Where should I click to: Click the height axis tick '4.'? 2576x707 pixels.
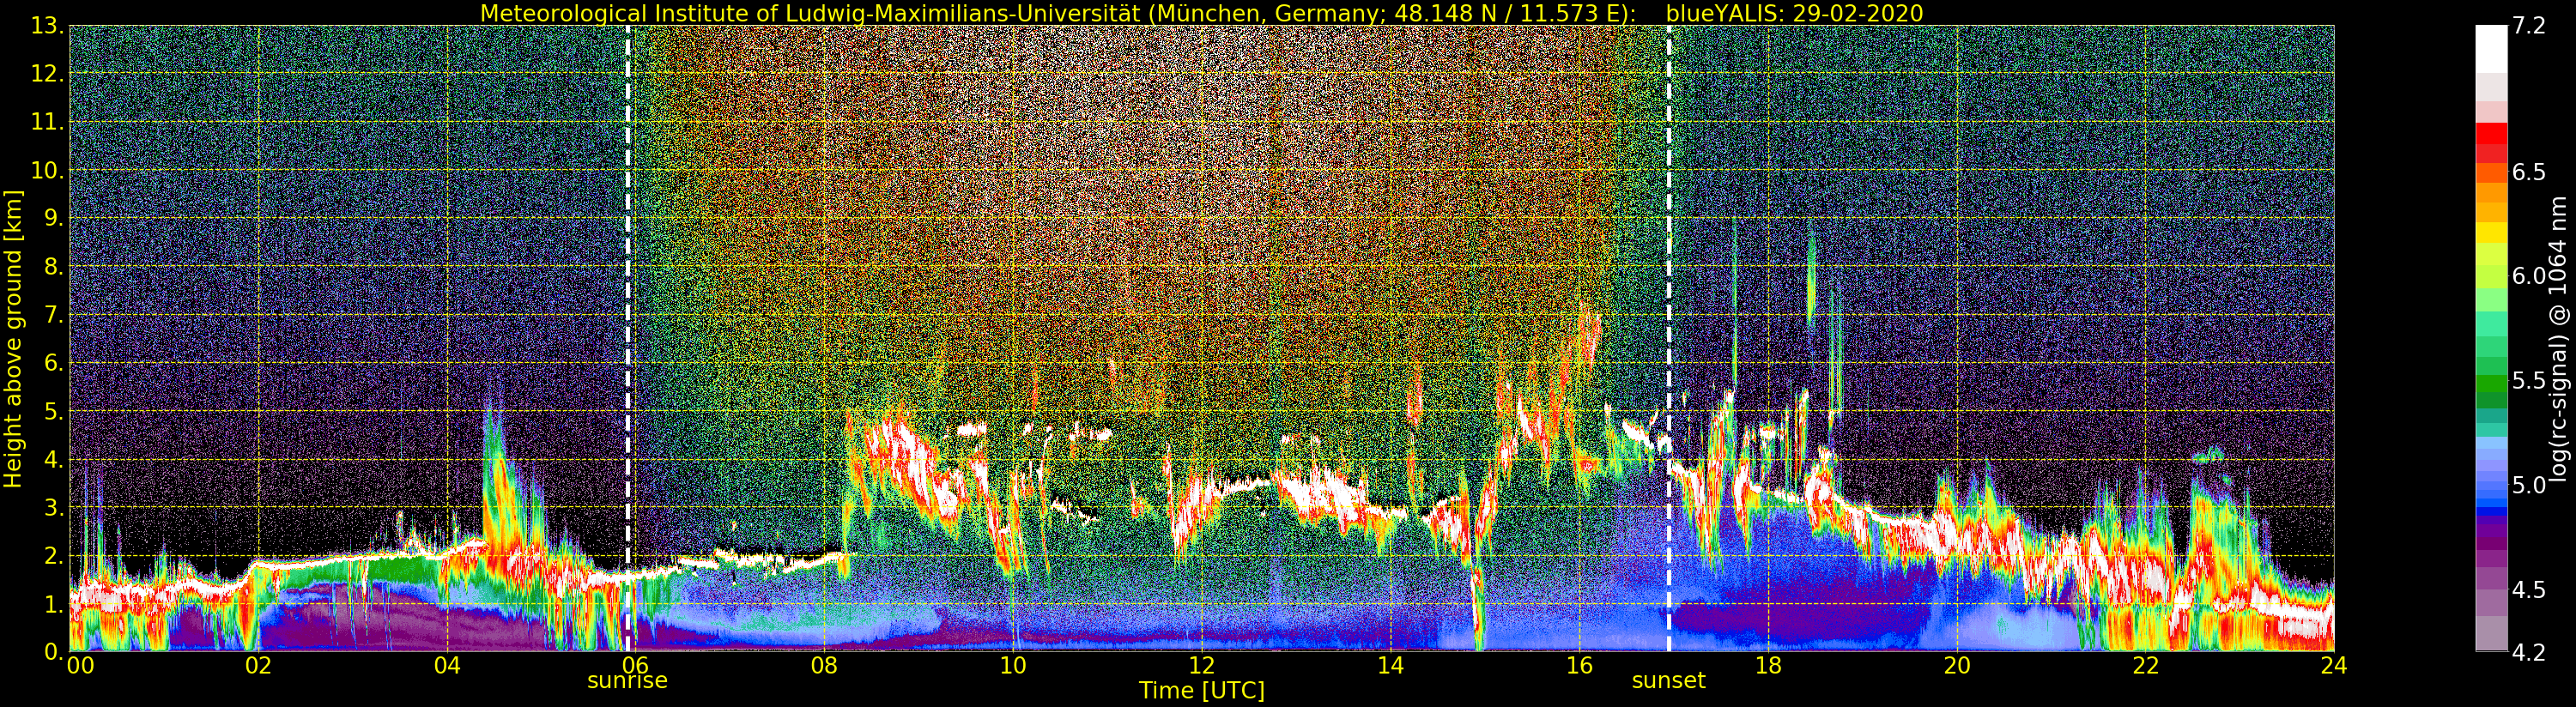click(54, 460)
